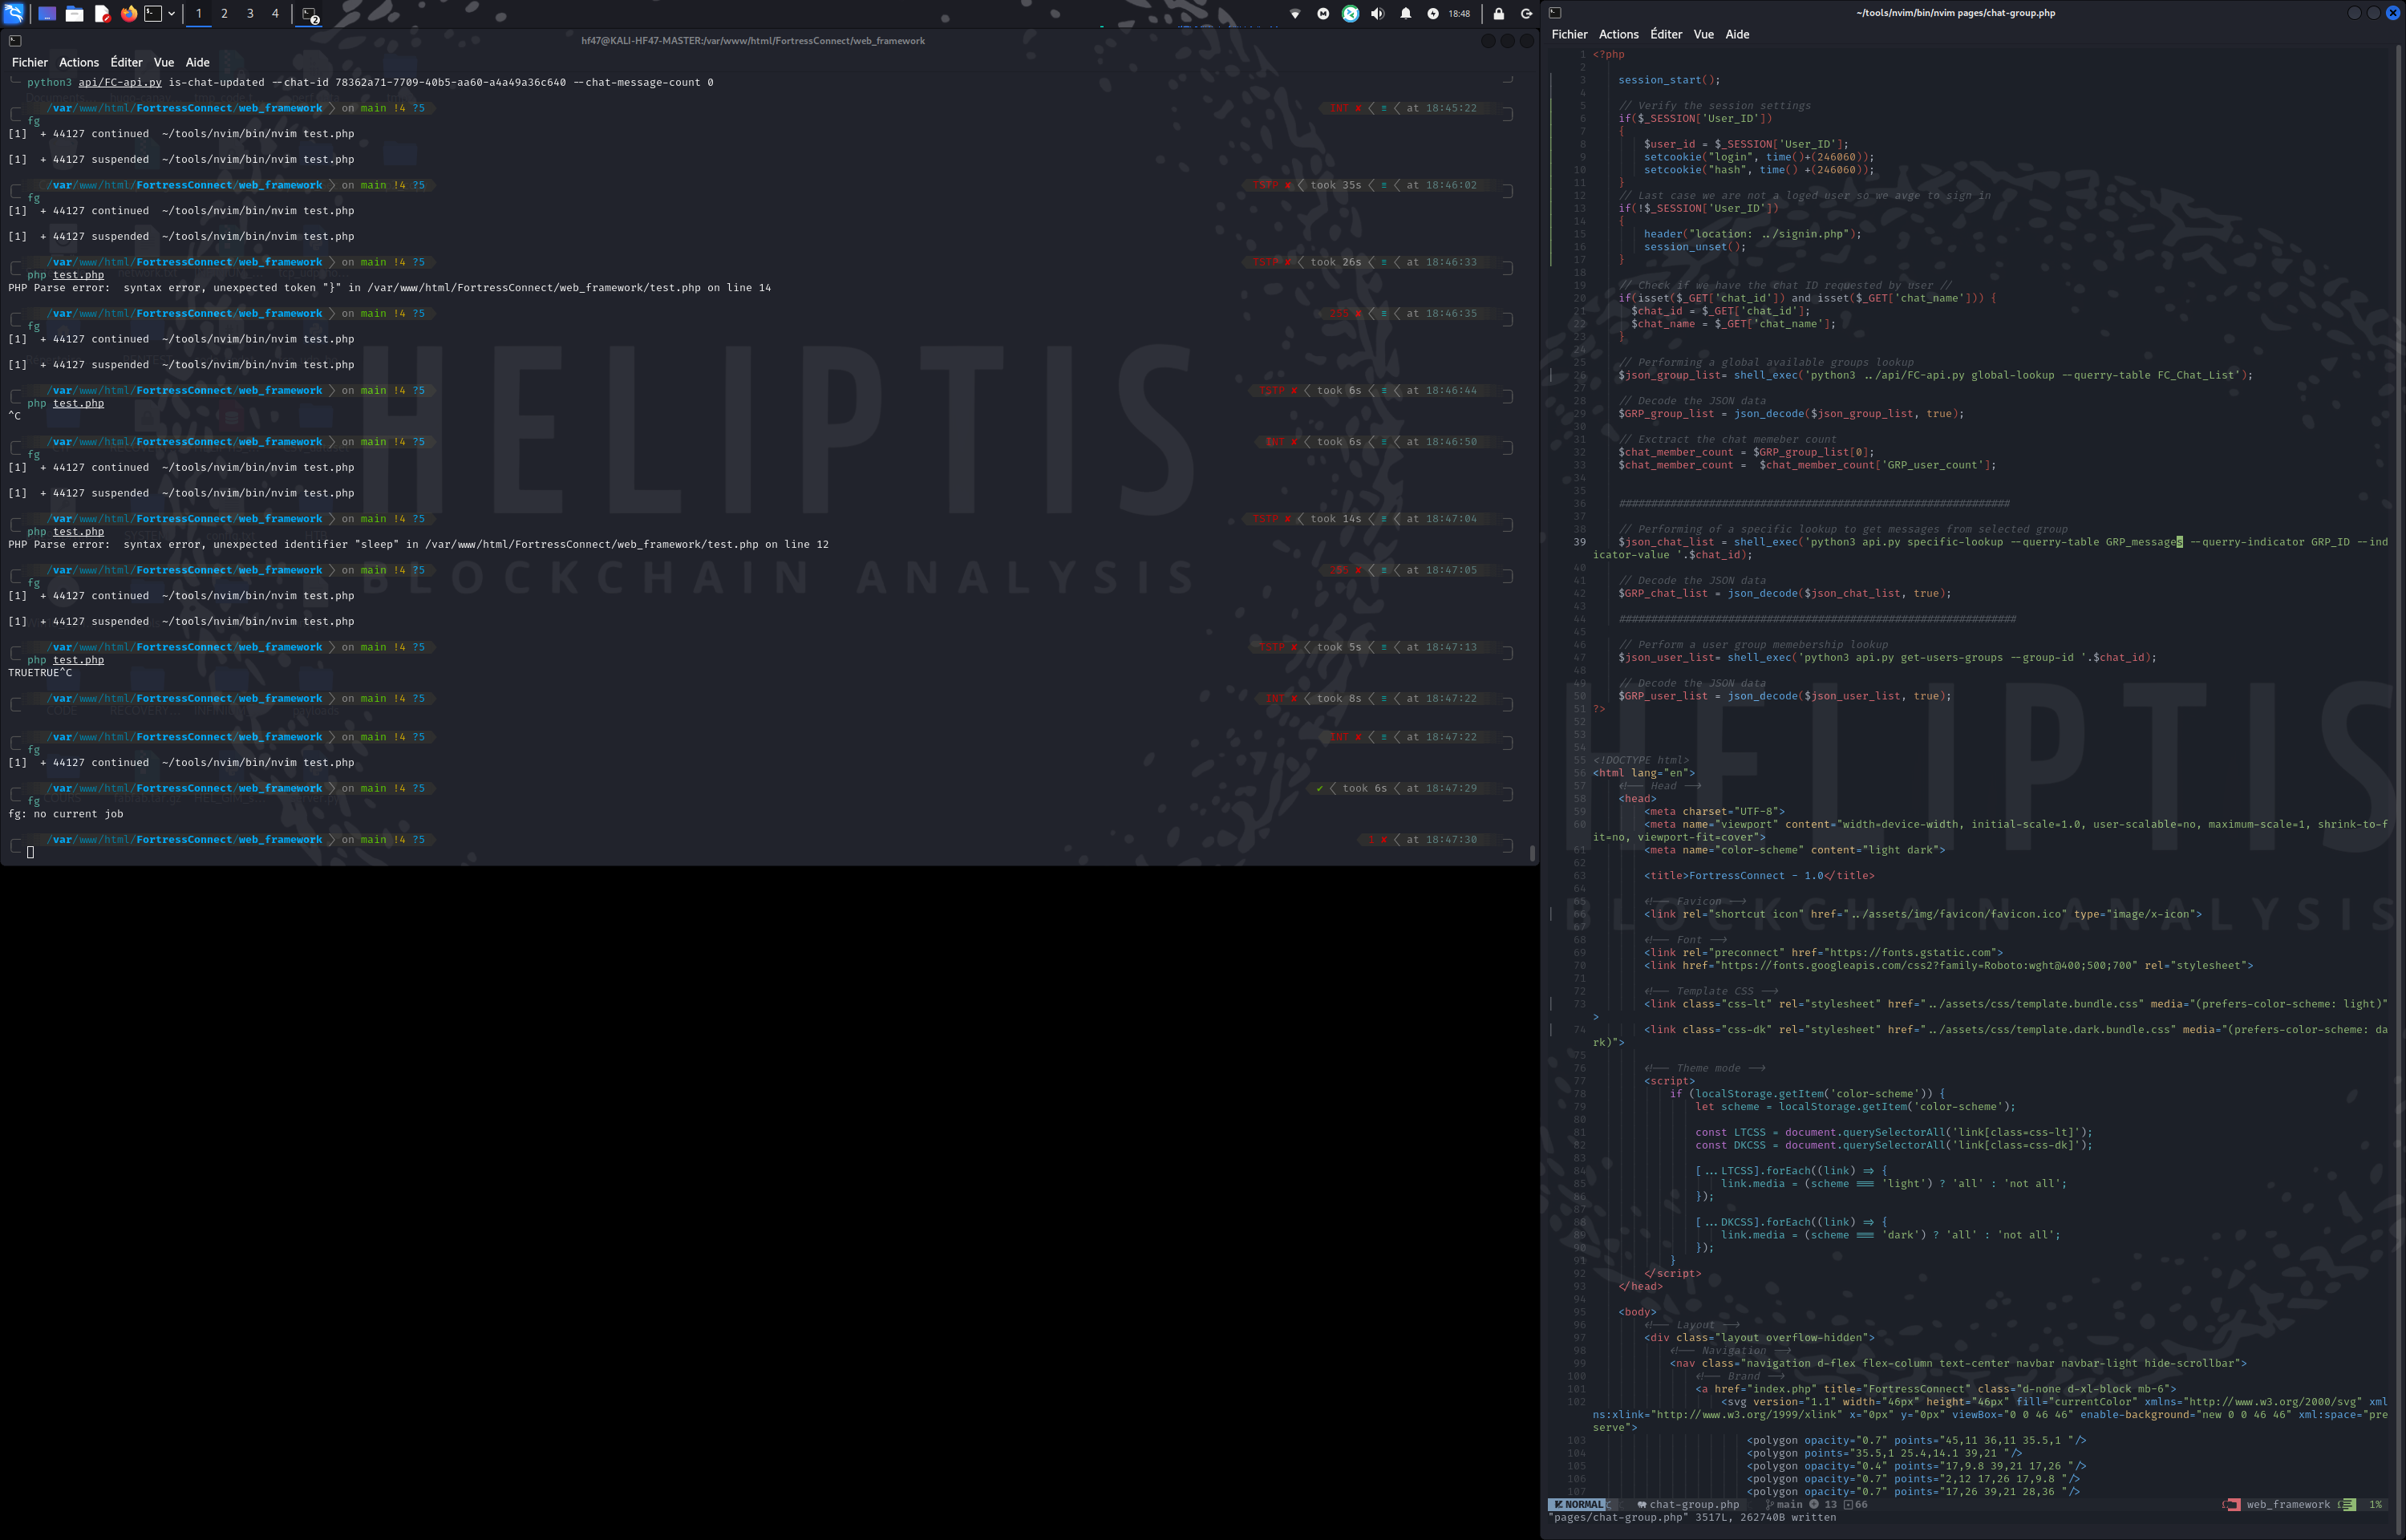Switch to workspace 4
The height and width of the screenshot is (1540, 2406).
coord(276,13)
